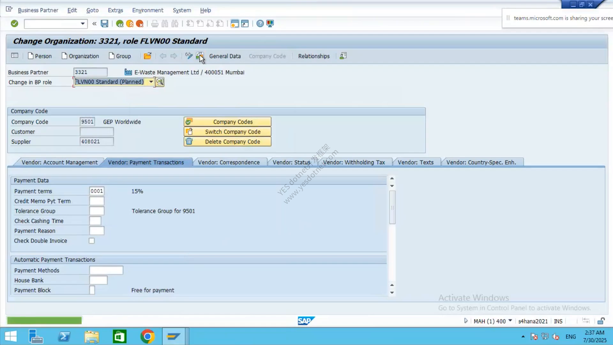Open Business Partner folder icon
613x345 pixels.
(x=148, y=56)
